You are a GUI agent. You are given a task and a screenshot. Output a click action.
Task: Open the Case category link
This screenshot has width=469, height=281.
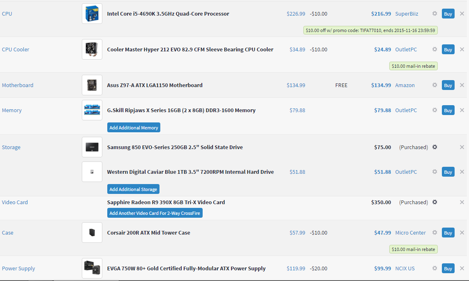tap(7, 233)
